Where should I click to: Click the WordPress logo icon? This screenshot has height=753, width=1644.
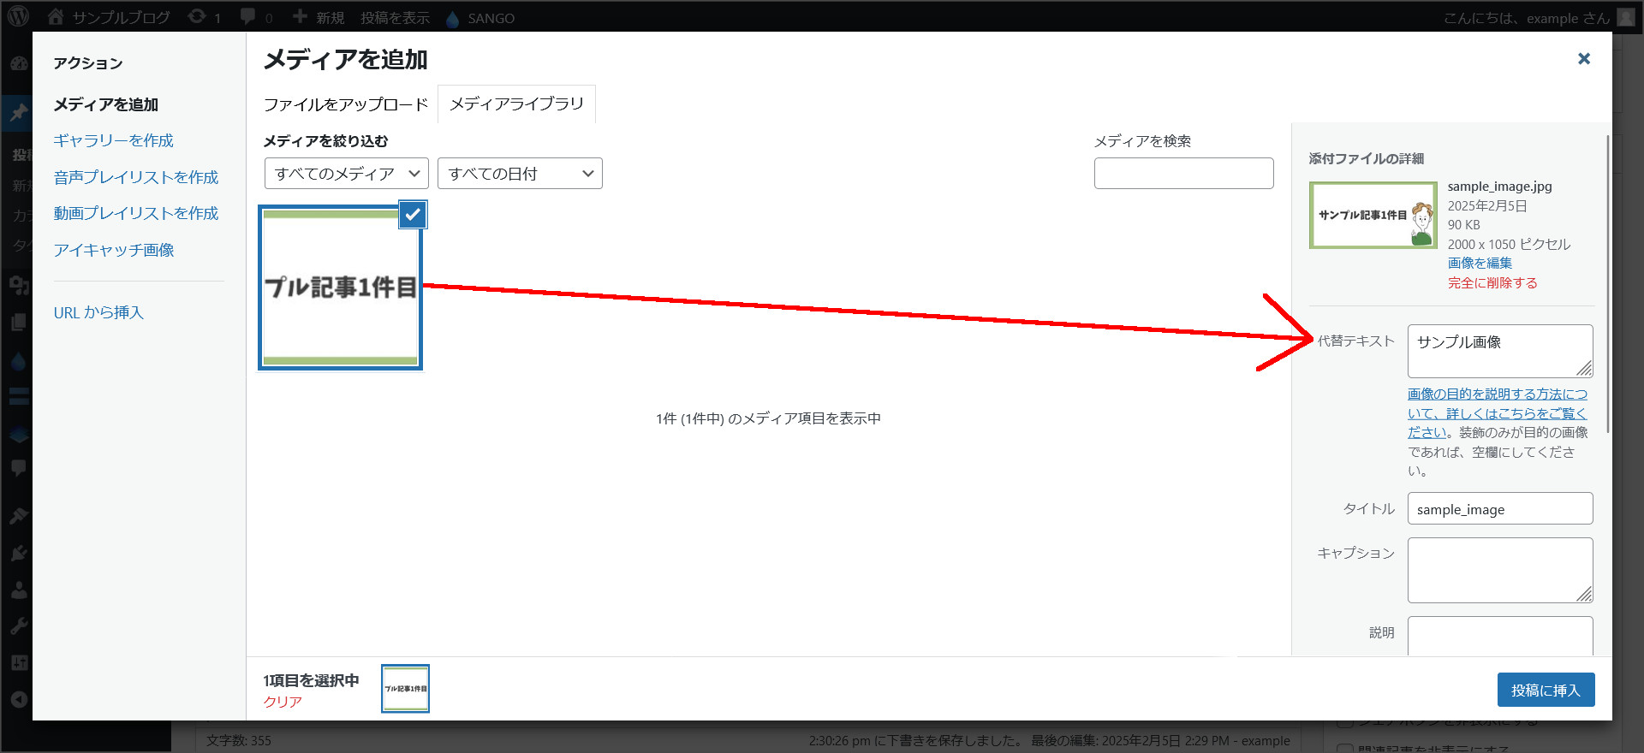[x=18, y=16]
